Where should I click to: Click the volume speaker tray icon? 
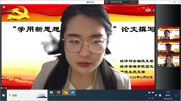pos(153,98)
